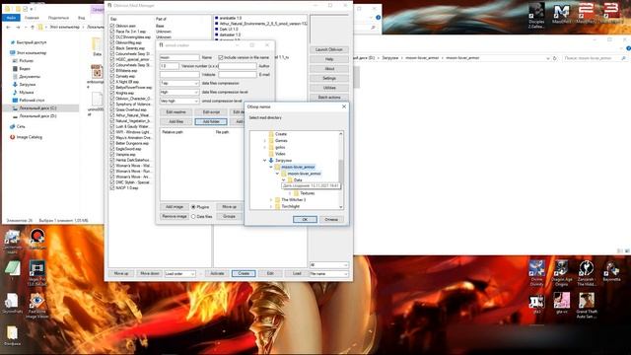Select The Witcher 3 folder
Image resolution: width=631 pixels, height=355 pixels.
[x=294, y=199]
